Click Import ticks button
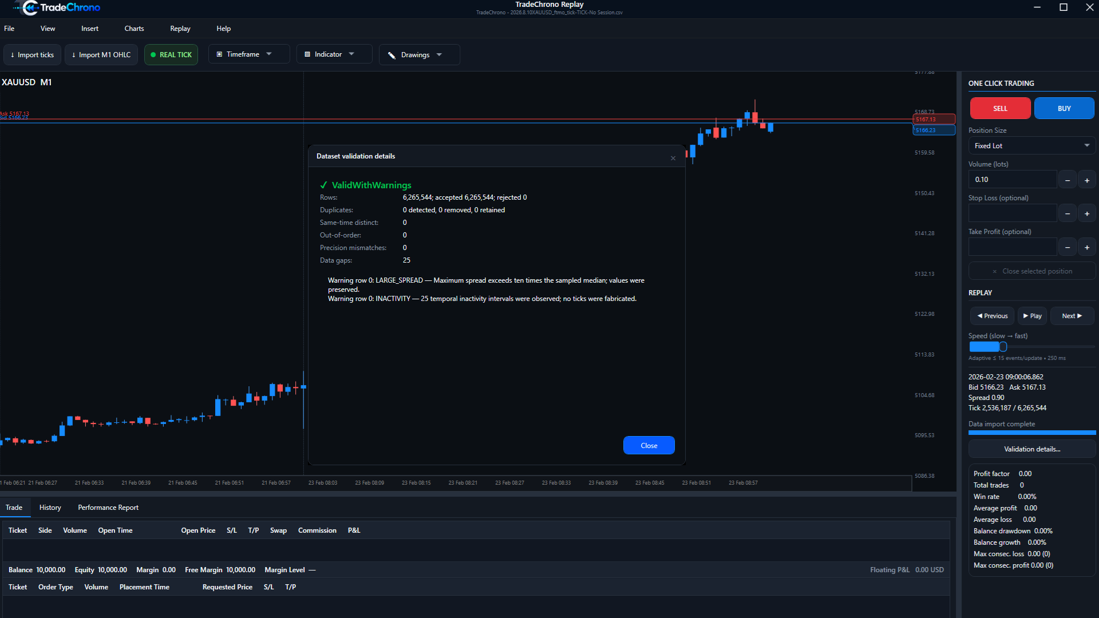 click(x=32, y=55)
